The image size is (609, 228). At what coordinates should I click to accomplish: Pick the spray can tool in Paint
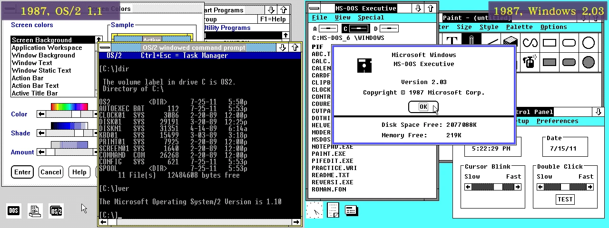(529, 62)
